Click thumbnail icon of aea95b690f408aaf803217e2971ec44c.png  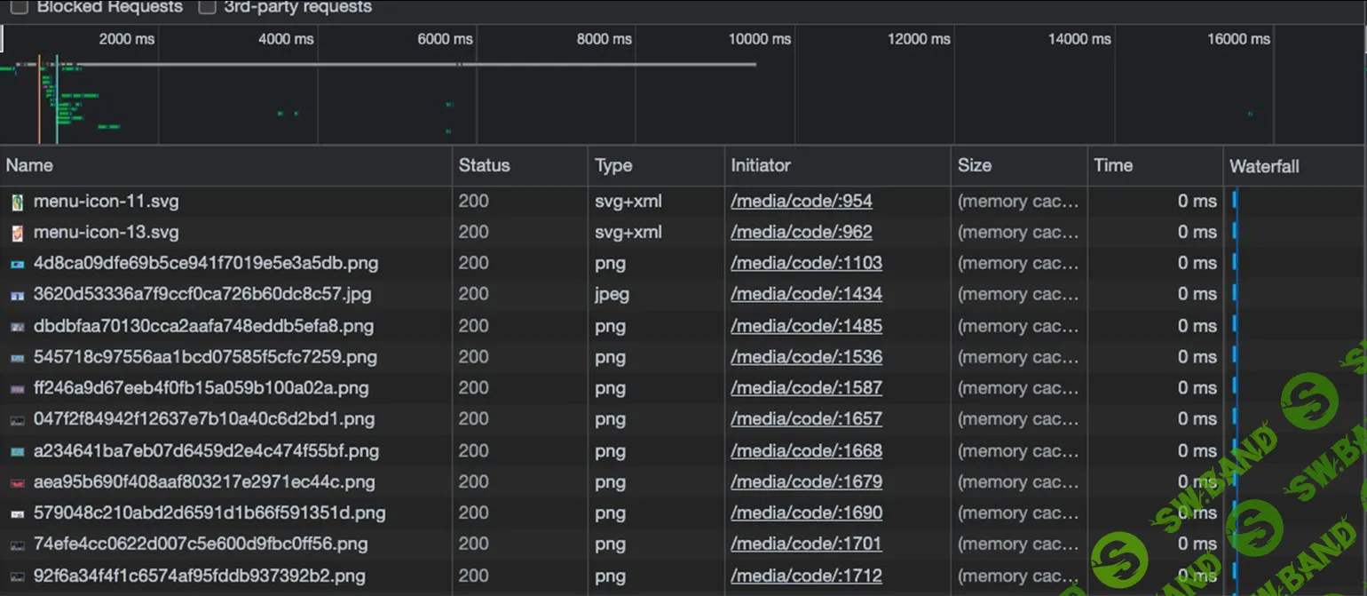coord(18,483)
